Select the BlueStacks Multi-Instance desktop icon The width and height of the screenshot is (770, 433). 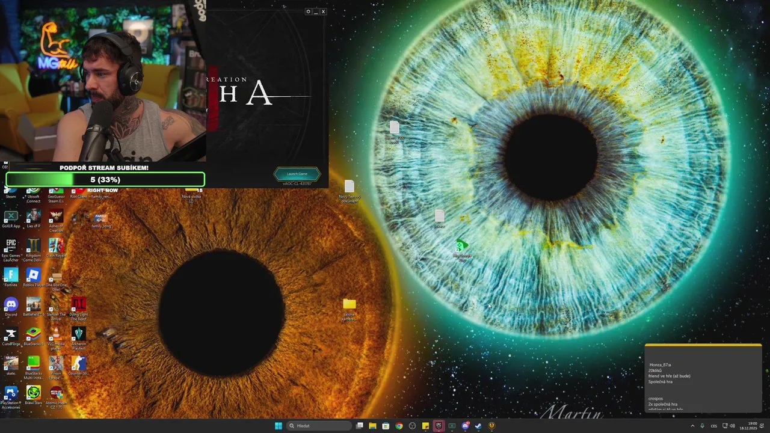pos(33,368)
